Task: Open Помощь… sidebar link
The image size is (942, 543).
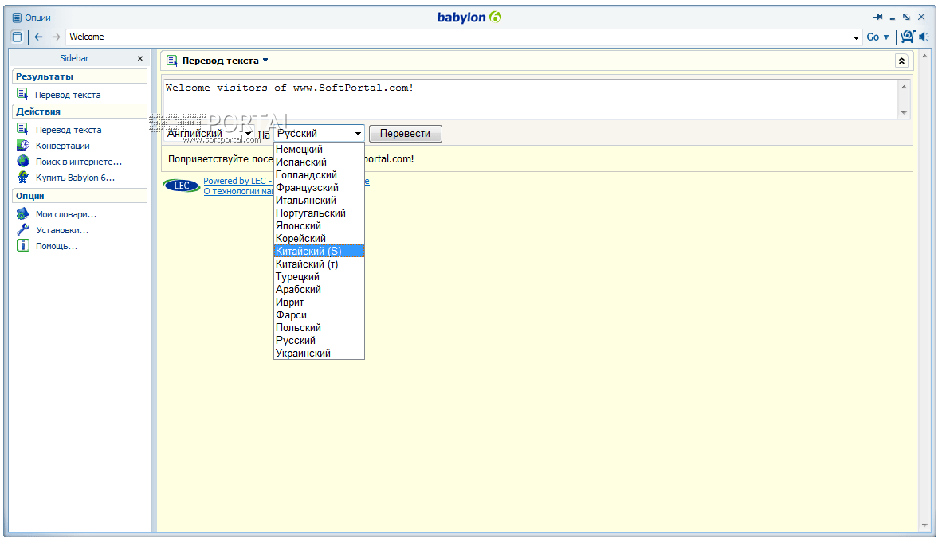Action: click(57, 246)
